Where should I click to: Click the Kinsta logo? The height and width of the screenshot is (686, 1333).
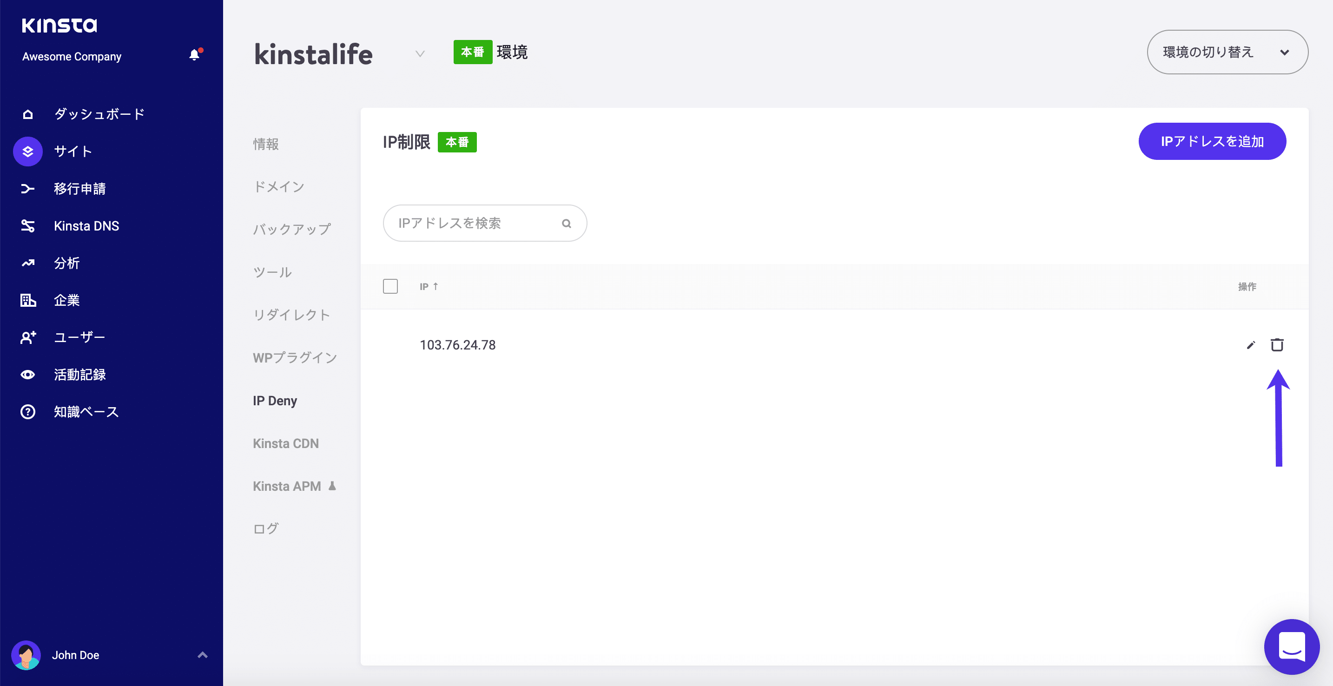click(x=59, y=26)
